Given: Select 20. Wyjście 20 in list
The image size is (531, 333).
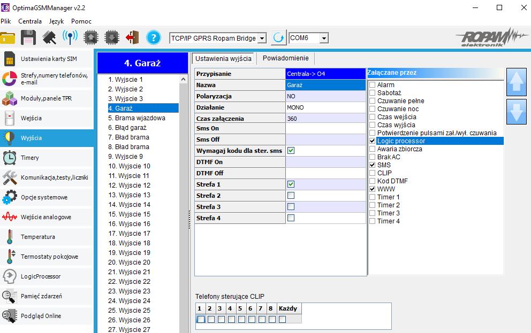Looking at the screenshot, I should 130,262.
